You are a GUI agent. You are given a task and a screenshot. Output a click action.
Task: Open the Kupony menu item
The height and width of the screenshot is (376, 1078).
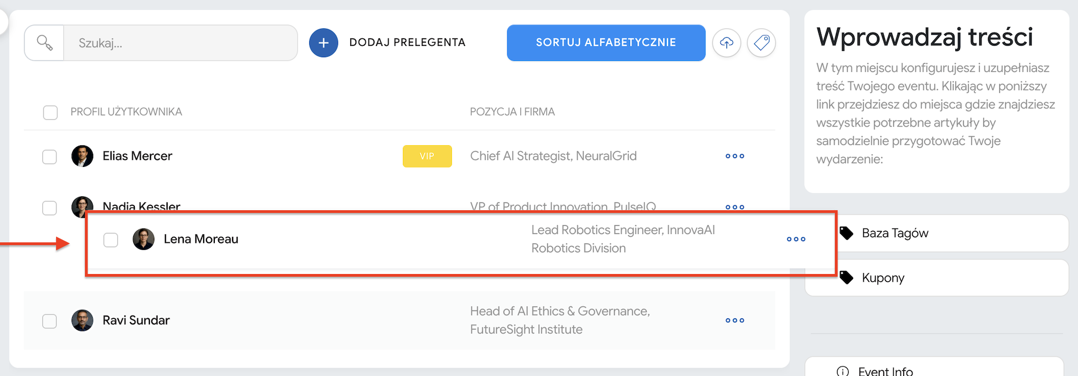pos(883,277)
